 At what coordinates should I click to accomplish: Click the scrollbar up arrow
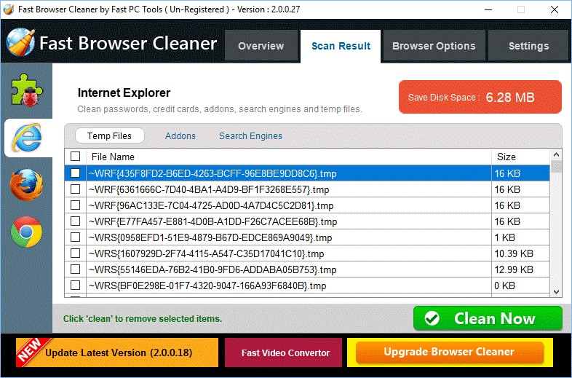tap(556, 154)
